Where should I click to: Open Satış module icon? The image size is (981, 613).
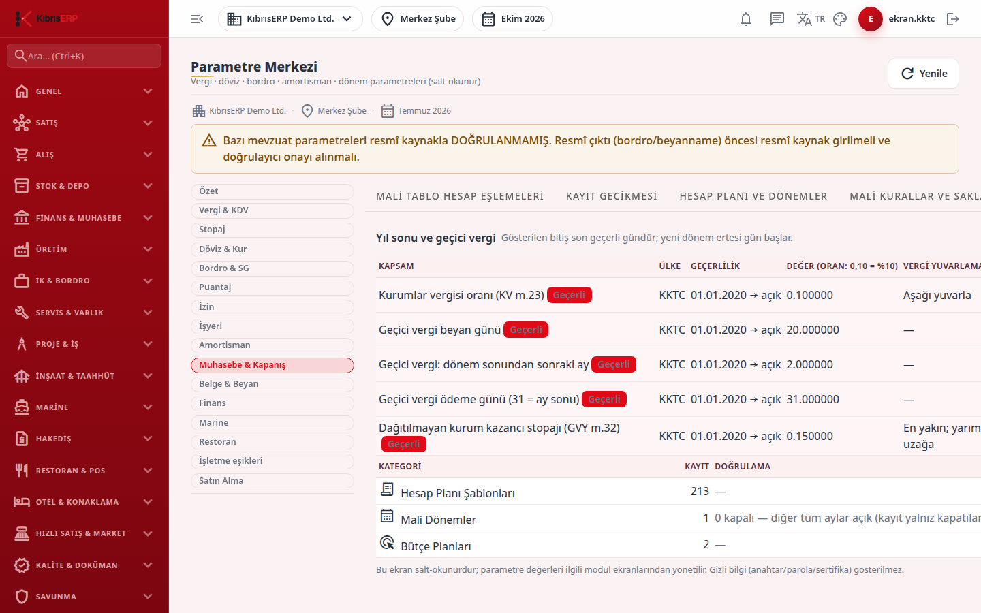[22, 123]
